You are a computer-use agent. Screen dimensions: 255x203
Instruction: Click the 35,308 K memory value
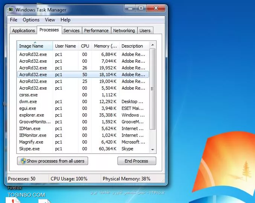tap(108, 115)
